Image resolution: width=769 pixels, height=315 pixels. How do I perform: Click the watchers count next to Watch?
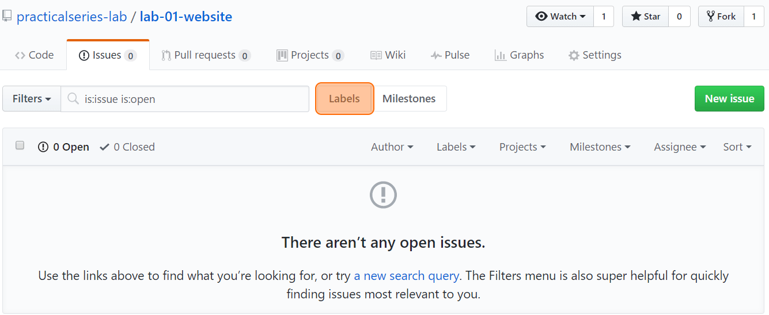tap(604, 16)
